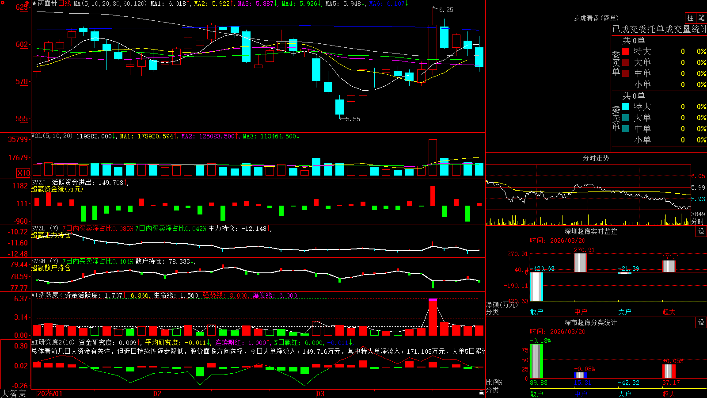Click the 03 month marker on the time axis

click(320, 394)
